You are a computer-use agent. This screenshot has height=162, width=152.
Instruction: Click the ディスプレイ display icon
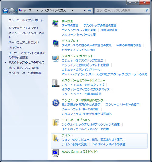[56, 43]
